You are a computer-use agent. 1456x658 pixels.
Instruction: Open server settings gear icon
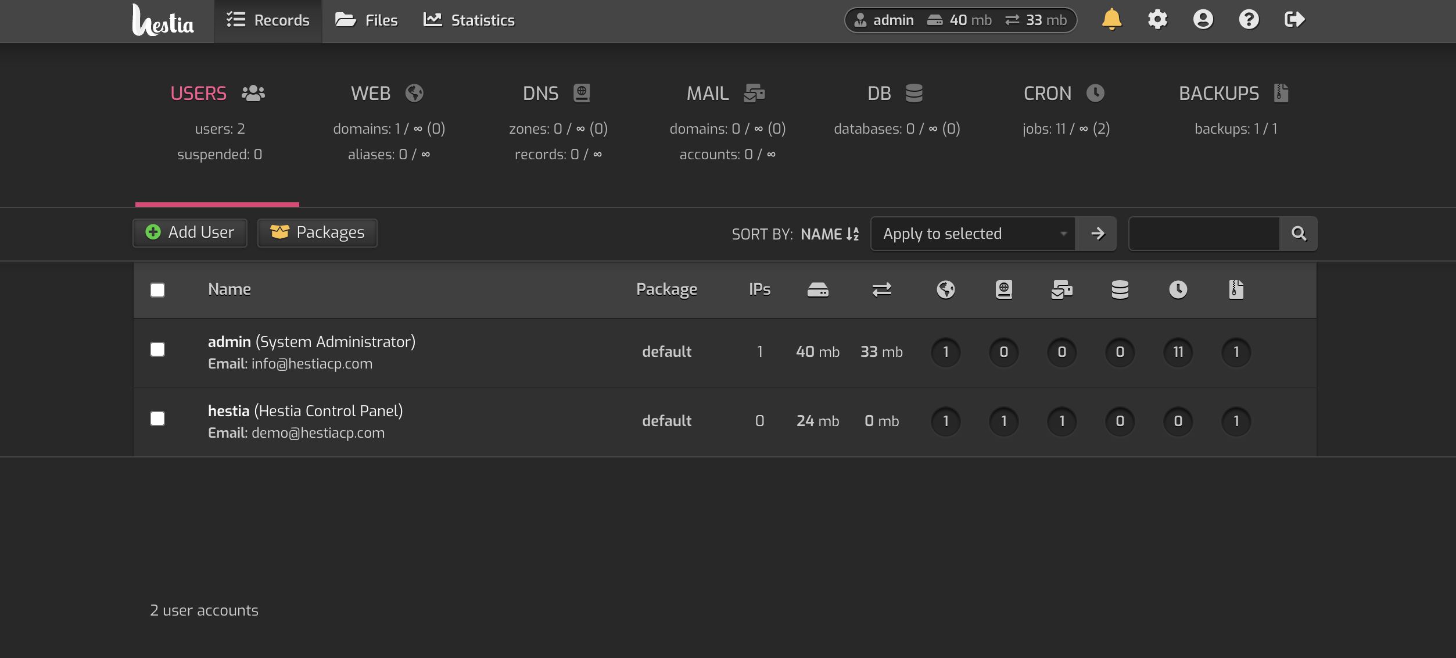pos(1157,20)
